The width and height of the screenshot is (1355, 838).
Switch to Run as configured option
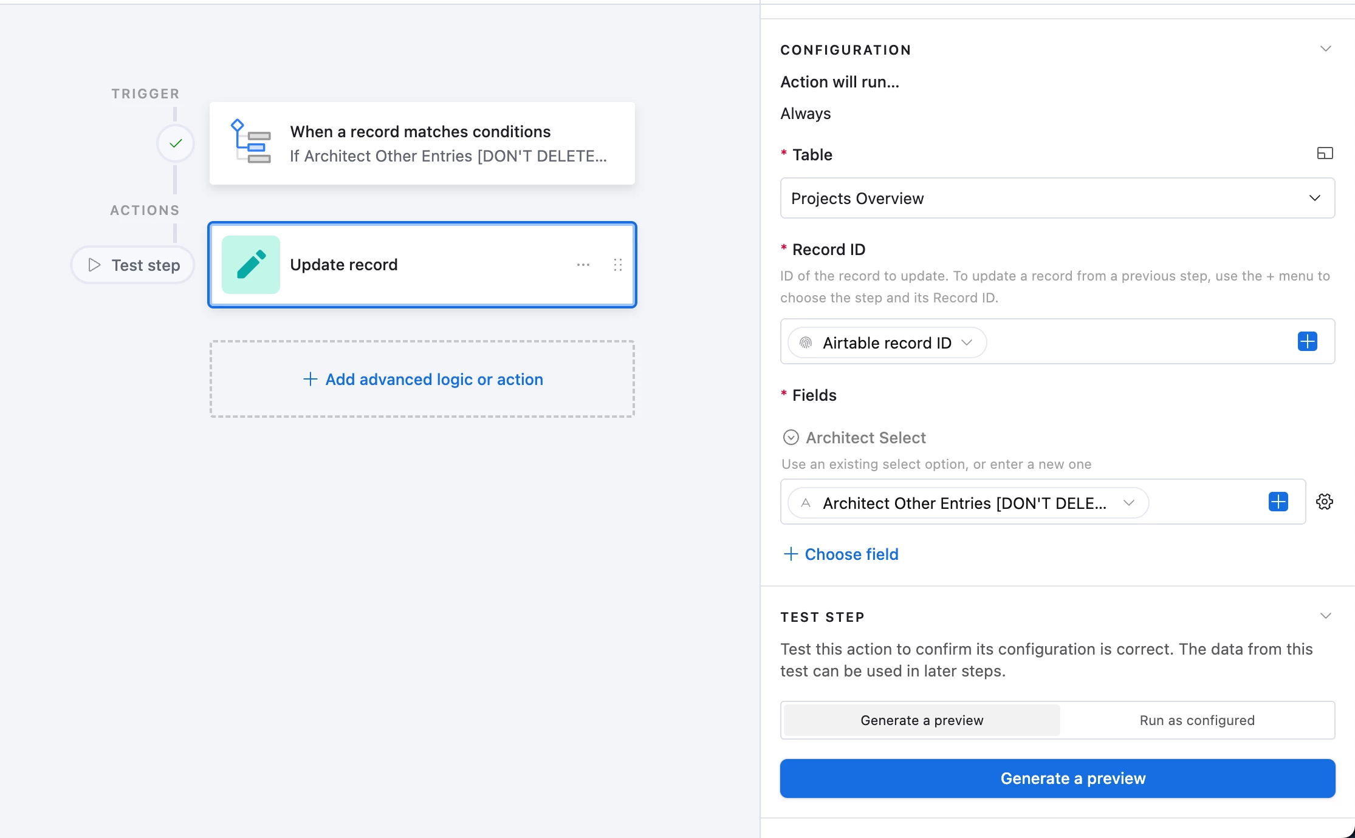[x=1196, y=720]
